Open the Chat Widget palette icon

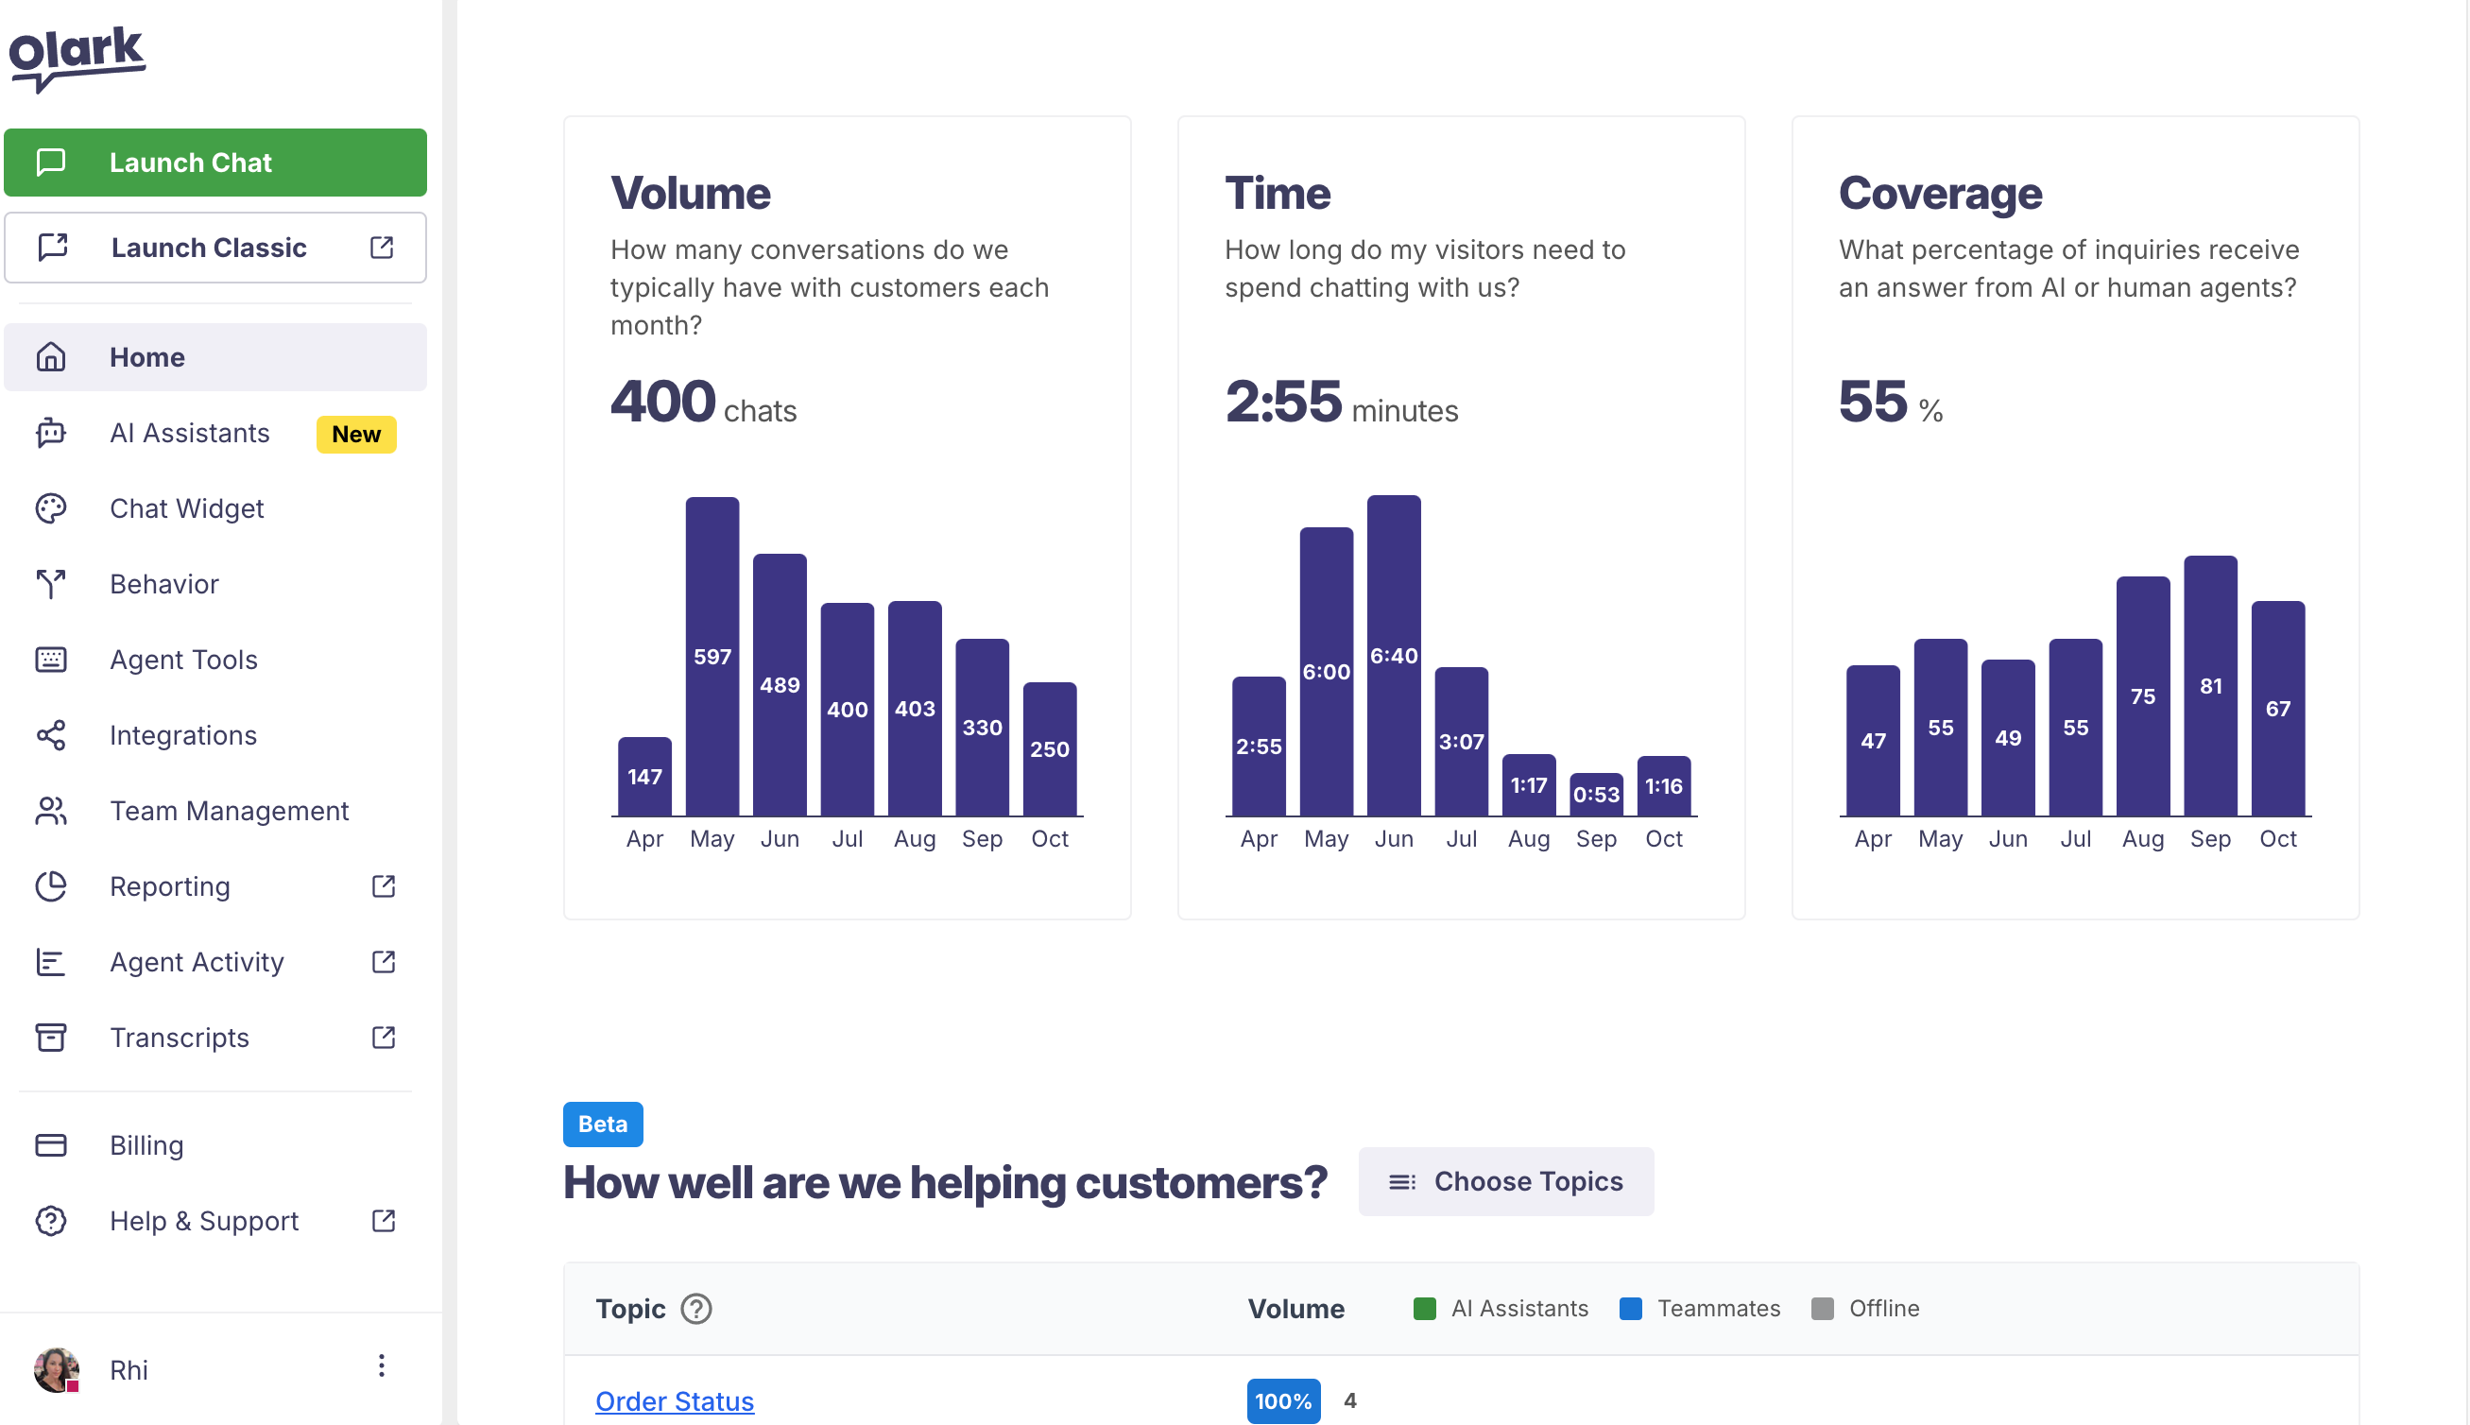click(x=50, y=508)
